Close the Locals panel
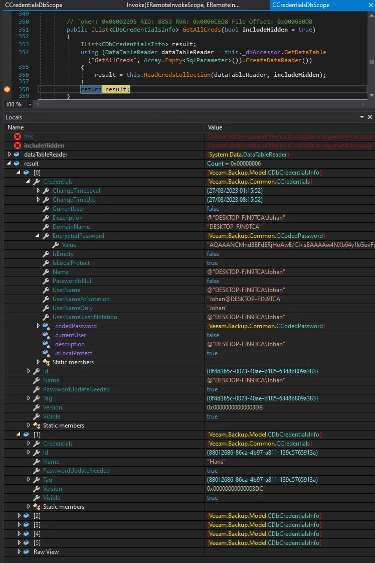Viewport: 375px width, 563px height. 370,117
